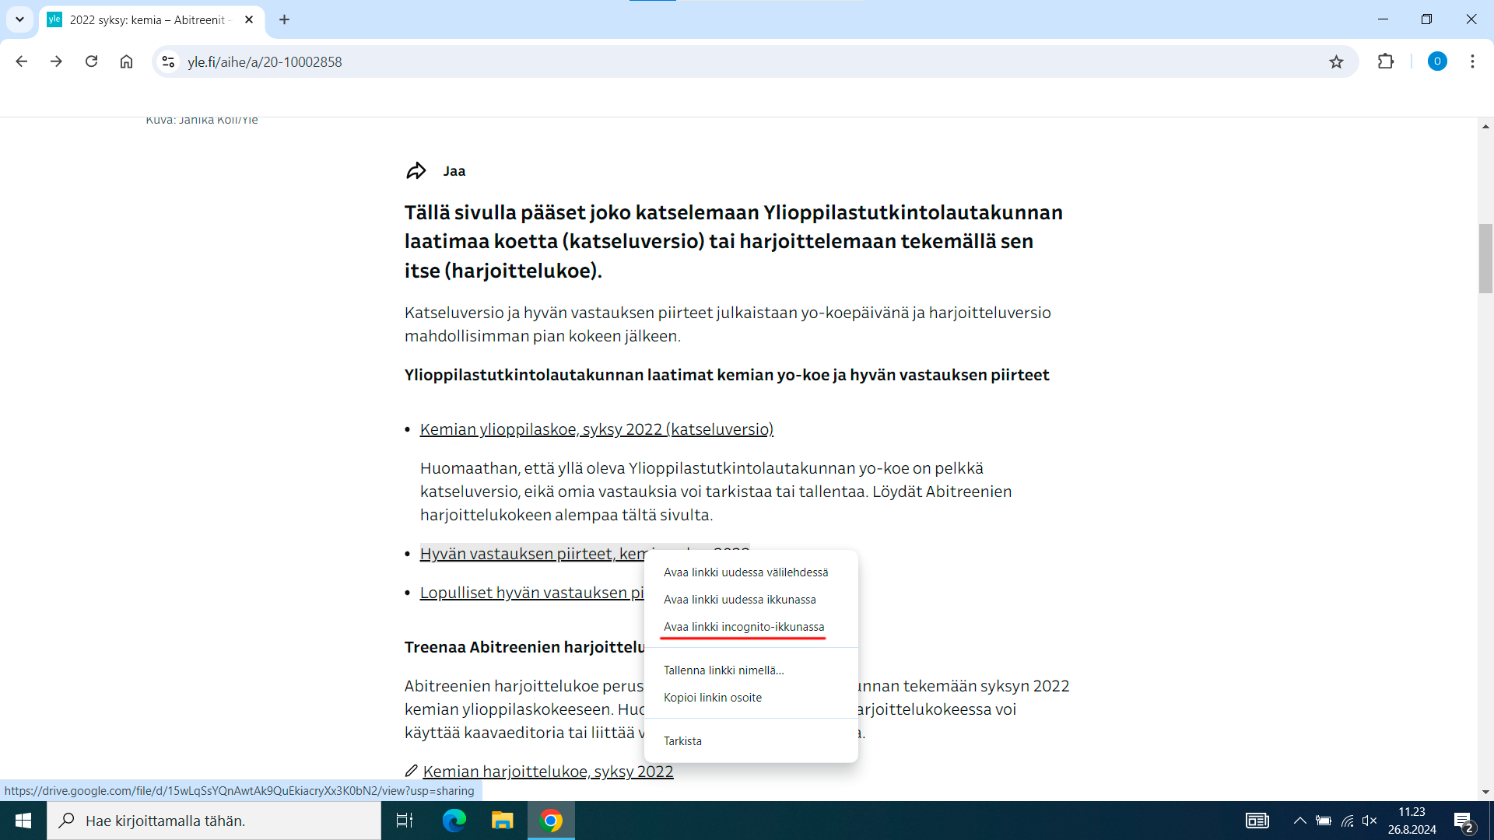Open the Windows Start menu
The image size is (1494, 840).
click(x=23, y=821)
